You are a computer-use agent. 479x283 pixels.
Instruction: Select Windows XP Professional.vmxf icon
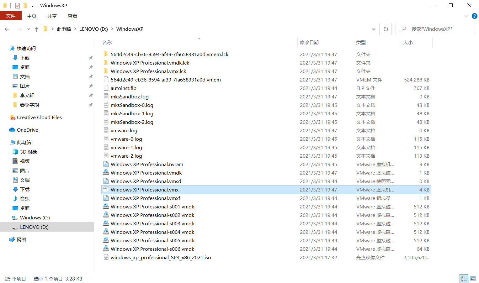click(106, 198)
